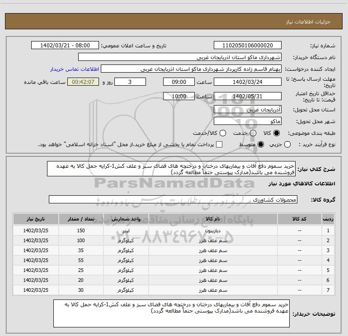Select سم علف هرز in row 5

point(213,271)
